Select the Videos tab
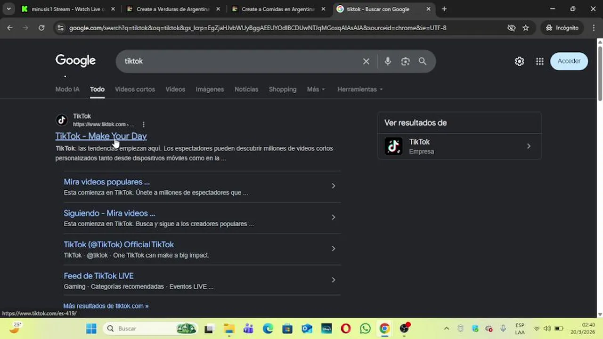The height and width of the screenshot is (339, 603). (175, 89)
